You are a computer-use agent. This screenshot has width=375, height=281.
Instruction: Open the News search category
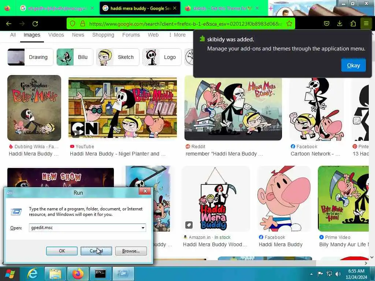(78, 35)
